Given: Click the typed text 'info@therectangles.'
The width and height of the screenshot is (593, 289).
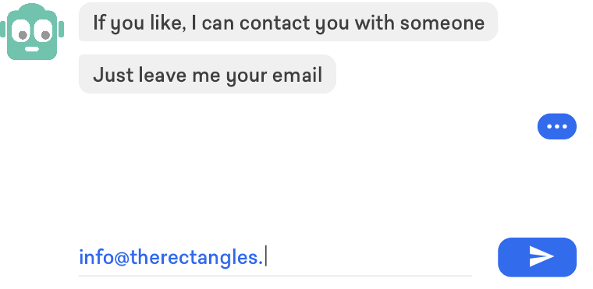Looking at the screenshot, I should point(171,257).
